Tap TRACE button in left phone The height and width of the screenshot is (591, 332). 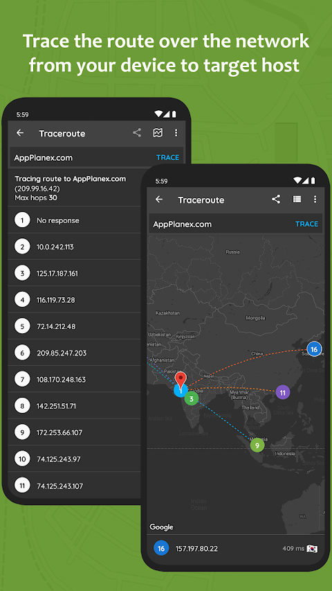click(167, 157)
